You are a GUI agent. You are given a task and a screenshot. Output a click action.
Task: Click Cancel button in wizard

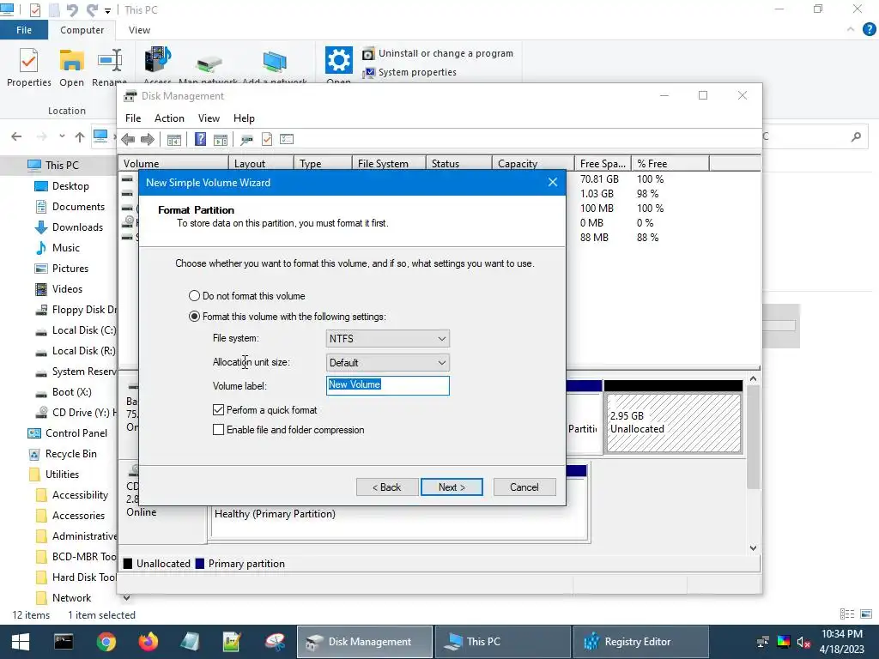[524, 487]
